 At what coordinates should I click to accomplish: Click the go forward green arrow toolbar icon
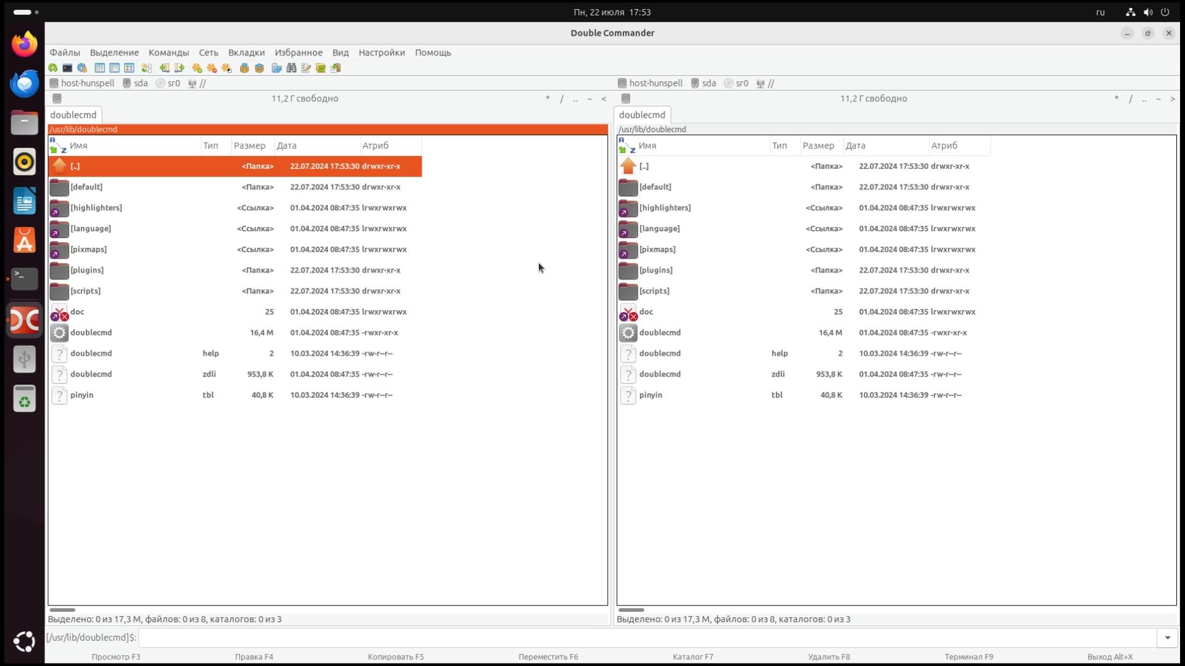pos(179,68)
